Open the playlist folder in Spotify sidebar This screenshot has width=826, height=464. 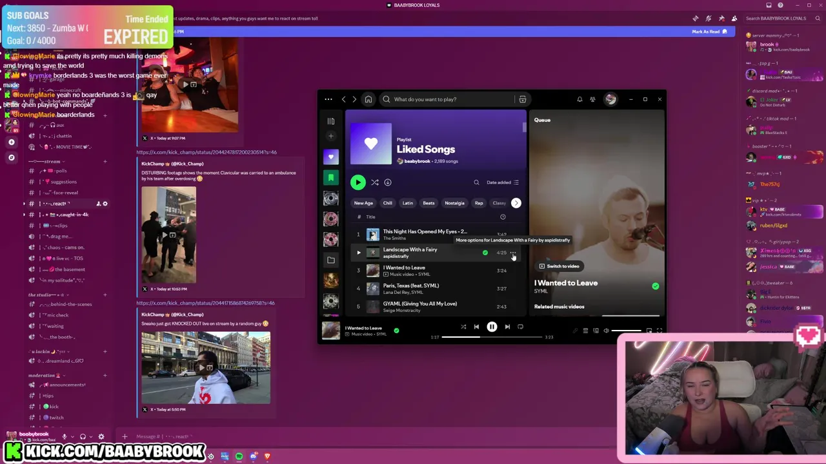pyautogui.click(x=330, y=260)
